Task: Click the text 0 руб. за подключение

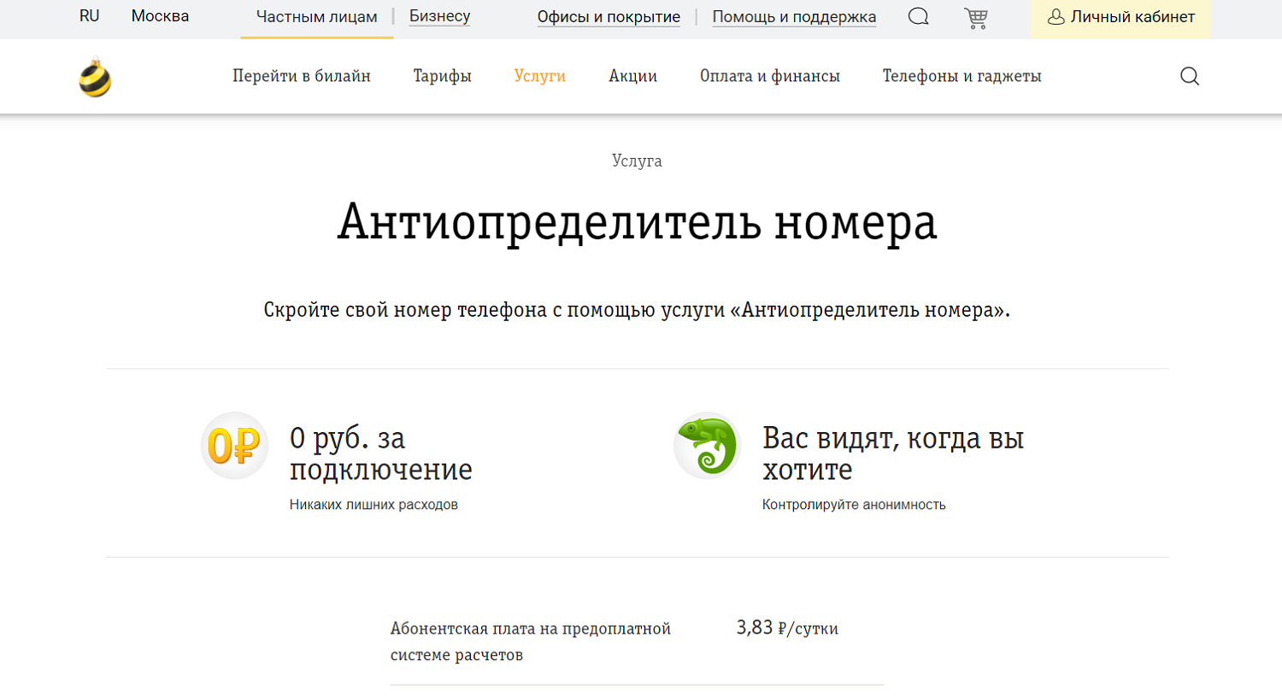Action: pyautogui.click(x=381, y=453)
